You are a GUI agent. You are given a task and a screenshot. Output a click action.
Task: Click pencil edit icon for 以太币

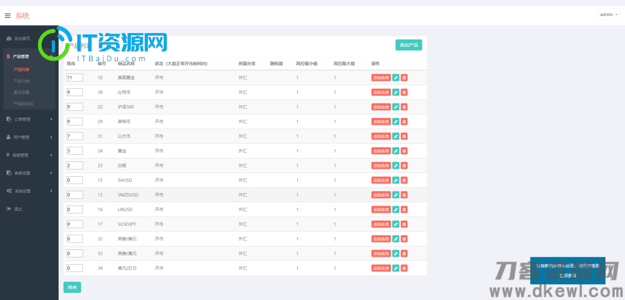click(396, 136)
